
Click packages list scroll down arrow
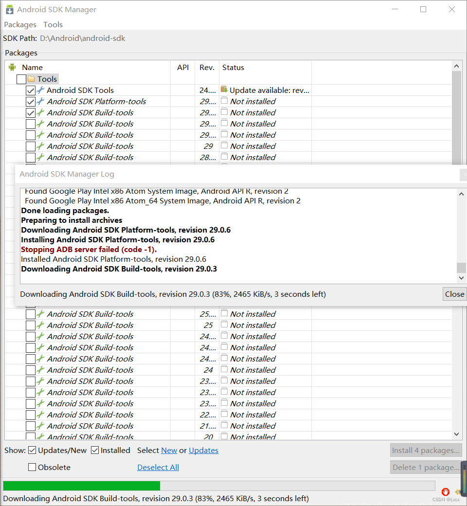click(x=456, y=434)
